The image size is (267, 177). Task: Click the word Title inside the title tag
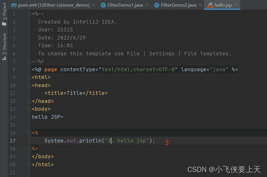(74, 93)
